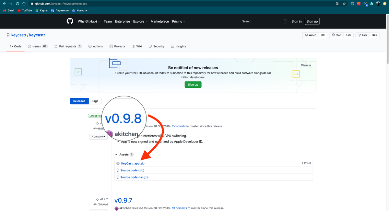Bookmark this page with the star icon
The height and width of the screenshot is (211, 389).
344,4
